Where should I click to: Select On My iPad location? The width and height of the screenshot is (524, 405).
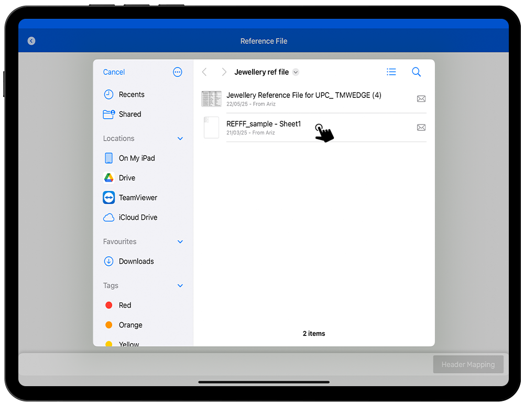(136, 158)
